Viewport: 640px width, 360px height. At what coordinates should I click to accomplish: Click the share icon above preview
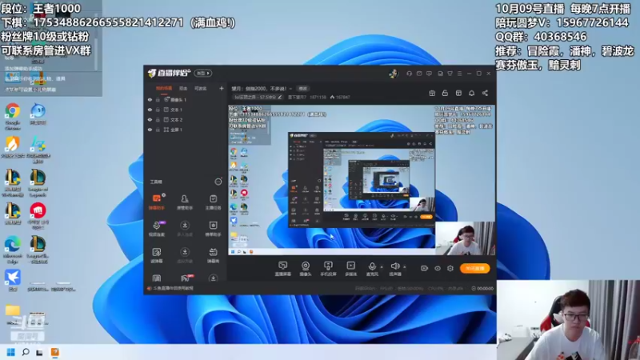coord(485,93)
